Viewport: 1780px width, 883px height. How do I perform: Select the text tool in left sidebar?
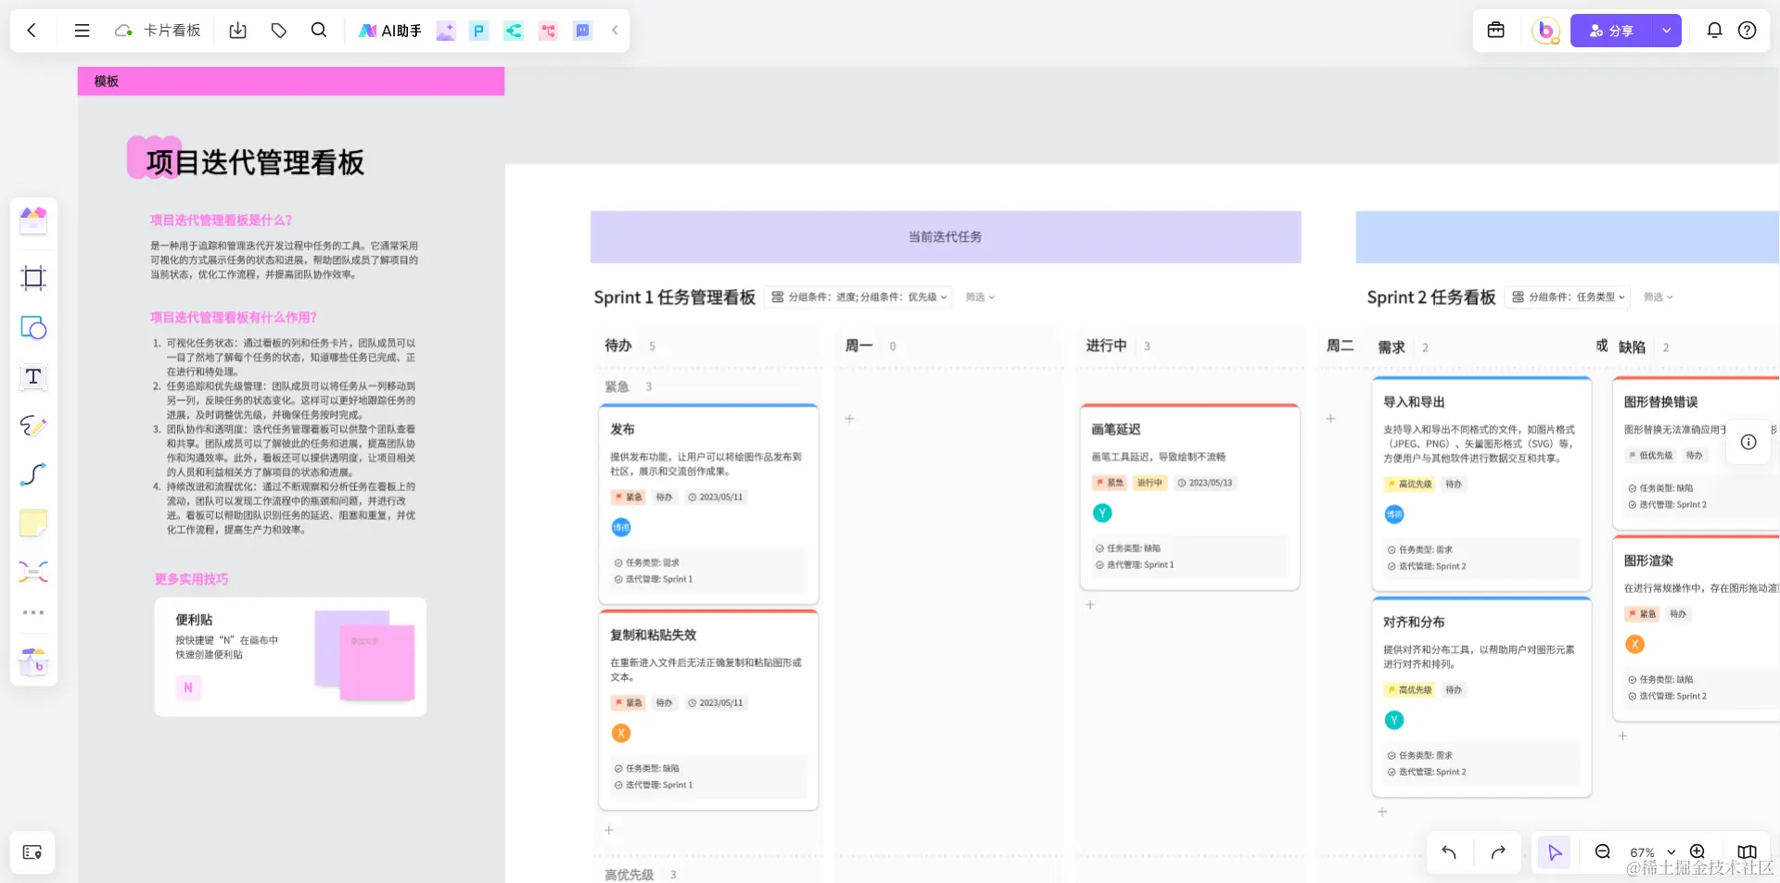(33, 377)
